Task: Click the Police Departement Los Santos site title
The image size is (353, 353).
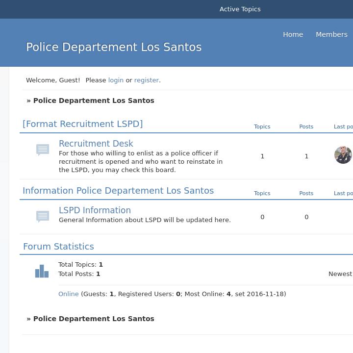Action: pos(114,47)
